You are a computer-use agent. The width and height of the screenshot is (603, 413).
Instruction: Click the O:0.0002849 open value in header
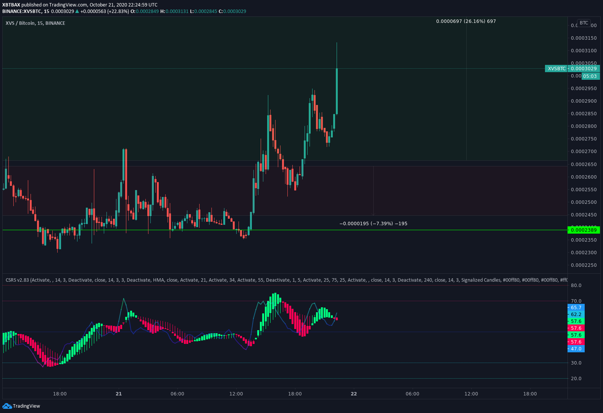[145, 11]
